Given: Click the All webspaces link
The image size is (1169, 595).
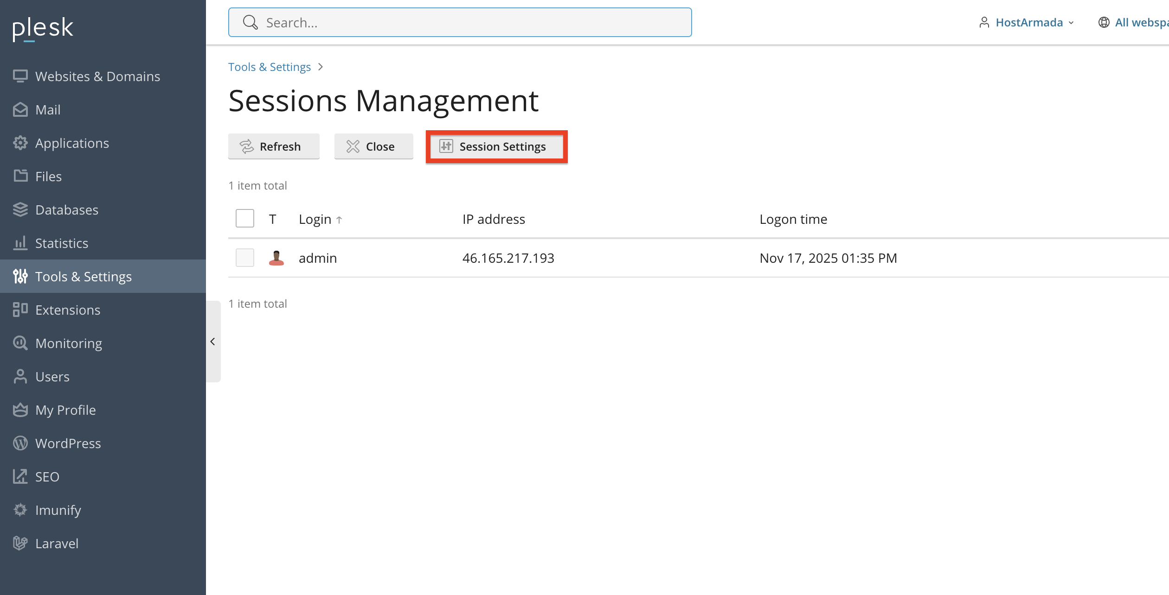Looking at the screenshot, I should pos(1142,22).
